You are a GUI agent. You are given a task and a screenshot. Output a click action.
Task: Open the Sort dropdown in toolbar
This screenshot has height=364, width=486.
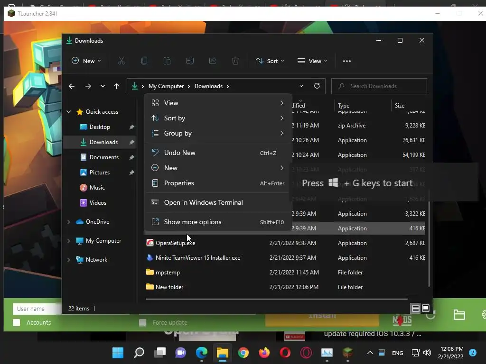(x=270, y=61)
